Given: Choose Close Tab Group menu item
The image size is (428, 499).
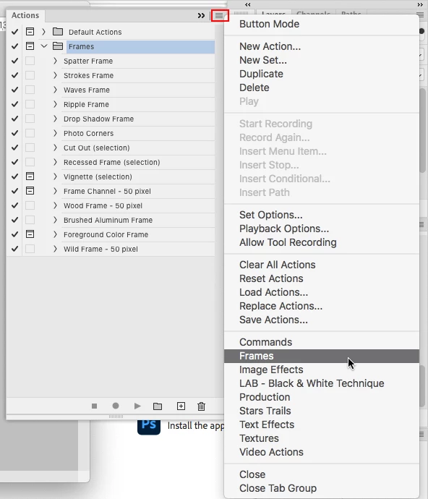Looking at the screenshot, I should point(322,488).
